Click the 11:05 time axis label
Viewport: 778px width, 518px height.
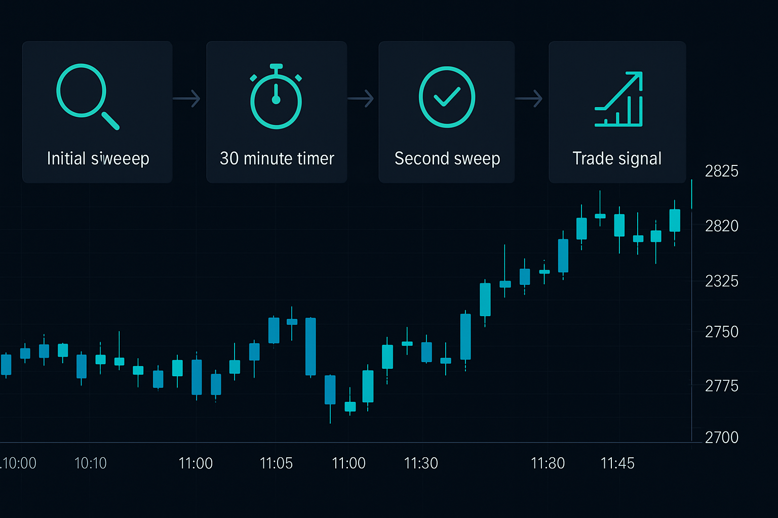(276, 463)
